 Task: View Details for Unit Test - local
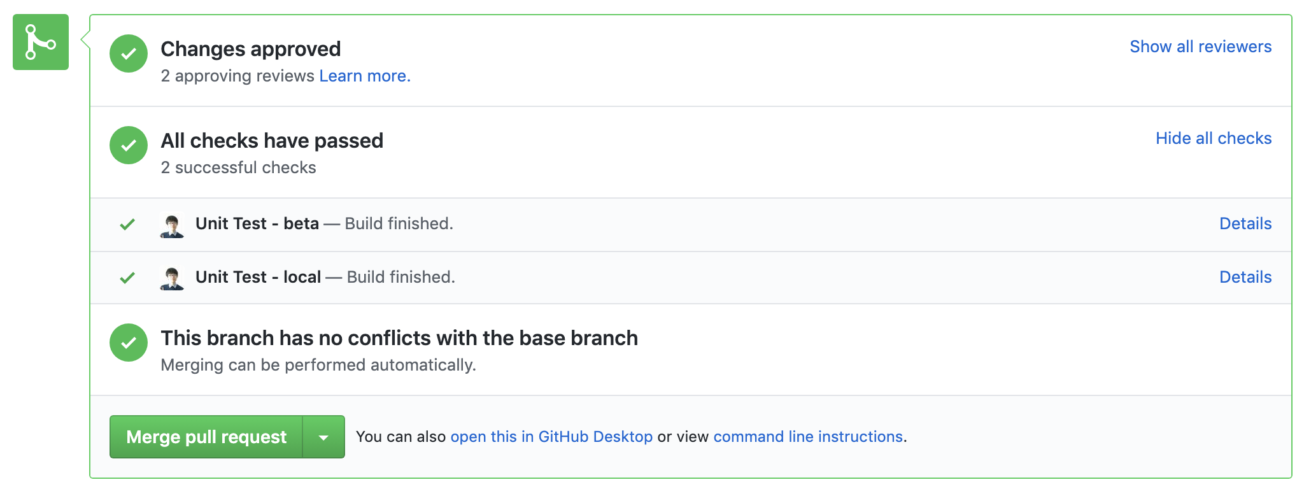[1245, 277]
